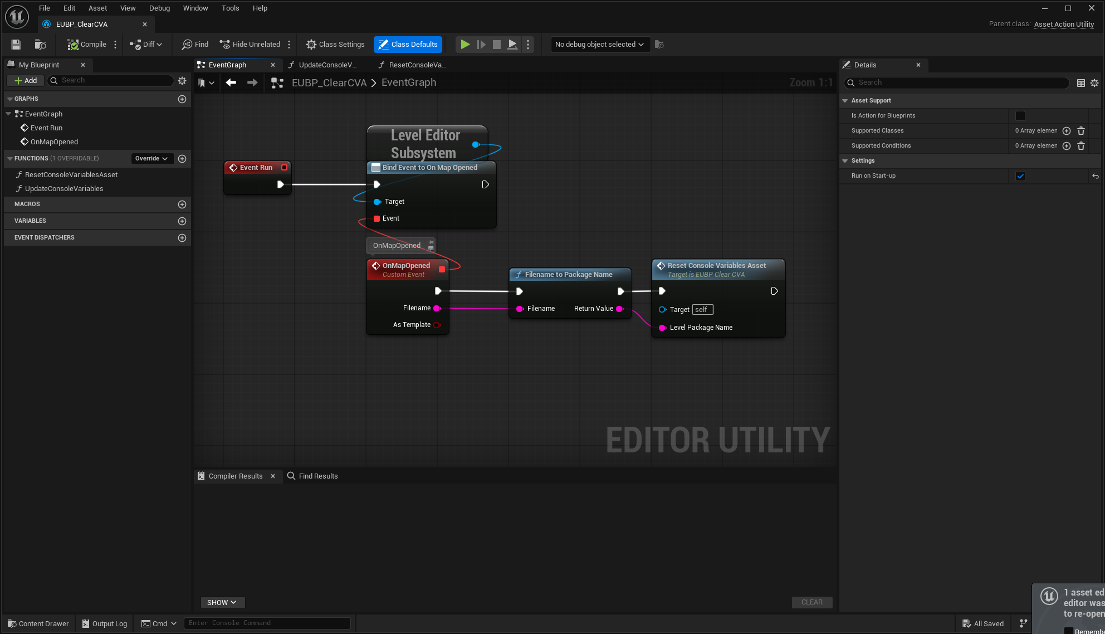Click the Save asset icon in toolbar

pyautogui.click(x=16, y=45)
